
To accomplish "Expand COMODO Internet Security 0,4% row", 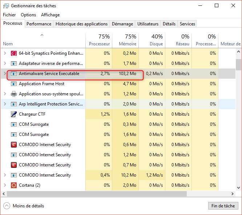I will click(5, 175).
